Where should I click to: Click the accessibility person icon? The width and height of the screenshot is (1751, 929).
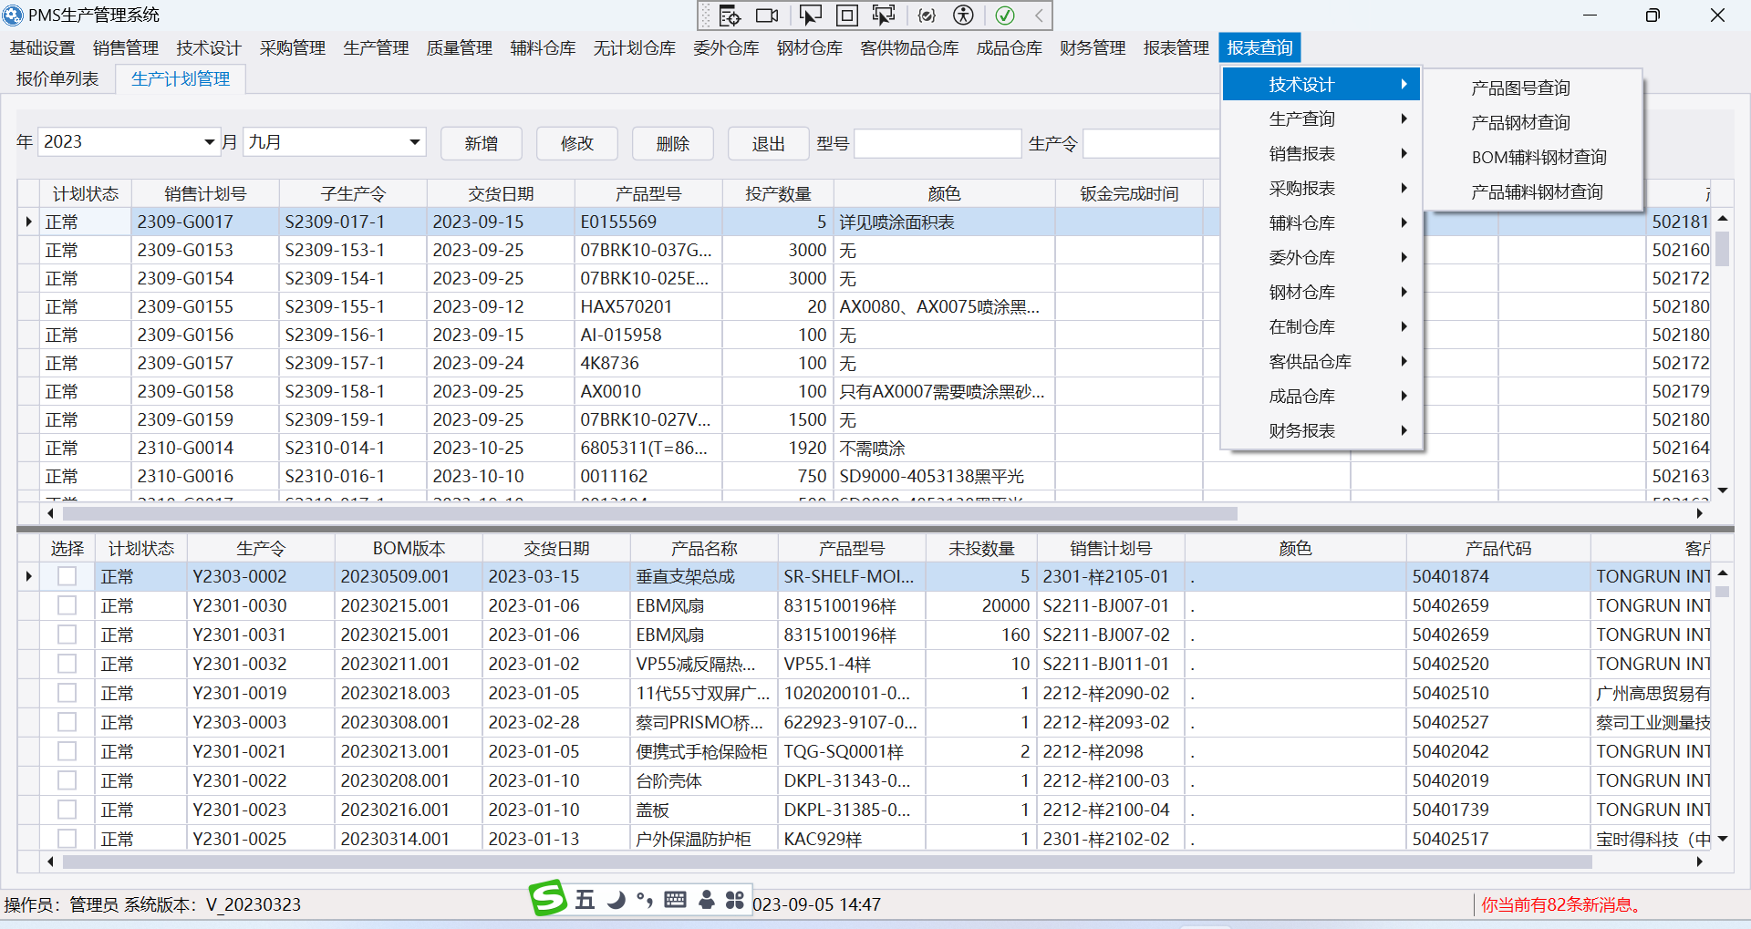point(964,15)
